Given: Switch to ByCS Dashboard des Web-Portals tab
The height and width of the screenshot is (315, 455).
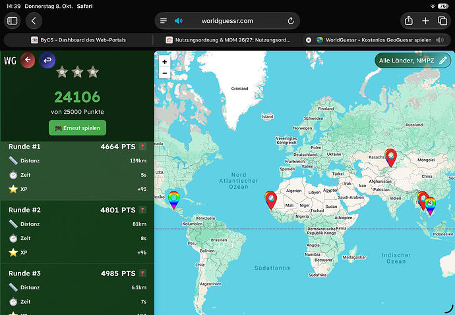Looking at the screenshot, I should point(78,40).
